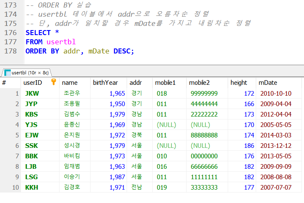Click the table grid icon in usertbl tab
Screen dimensions: 304x203
click(x=8, y=73)
